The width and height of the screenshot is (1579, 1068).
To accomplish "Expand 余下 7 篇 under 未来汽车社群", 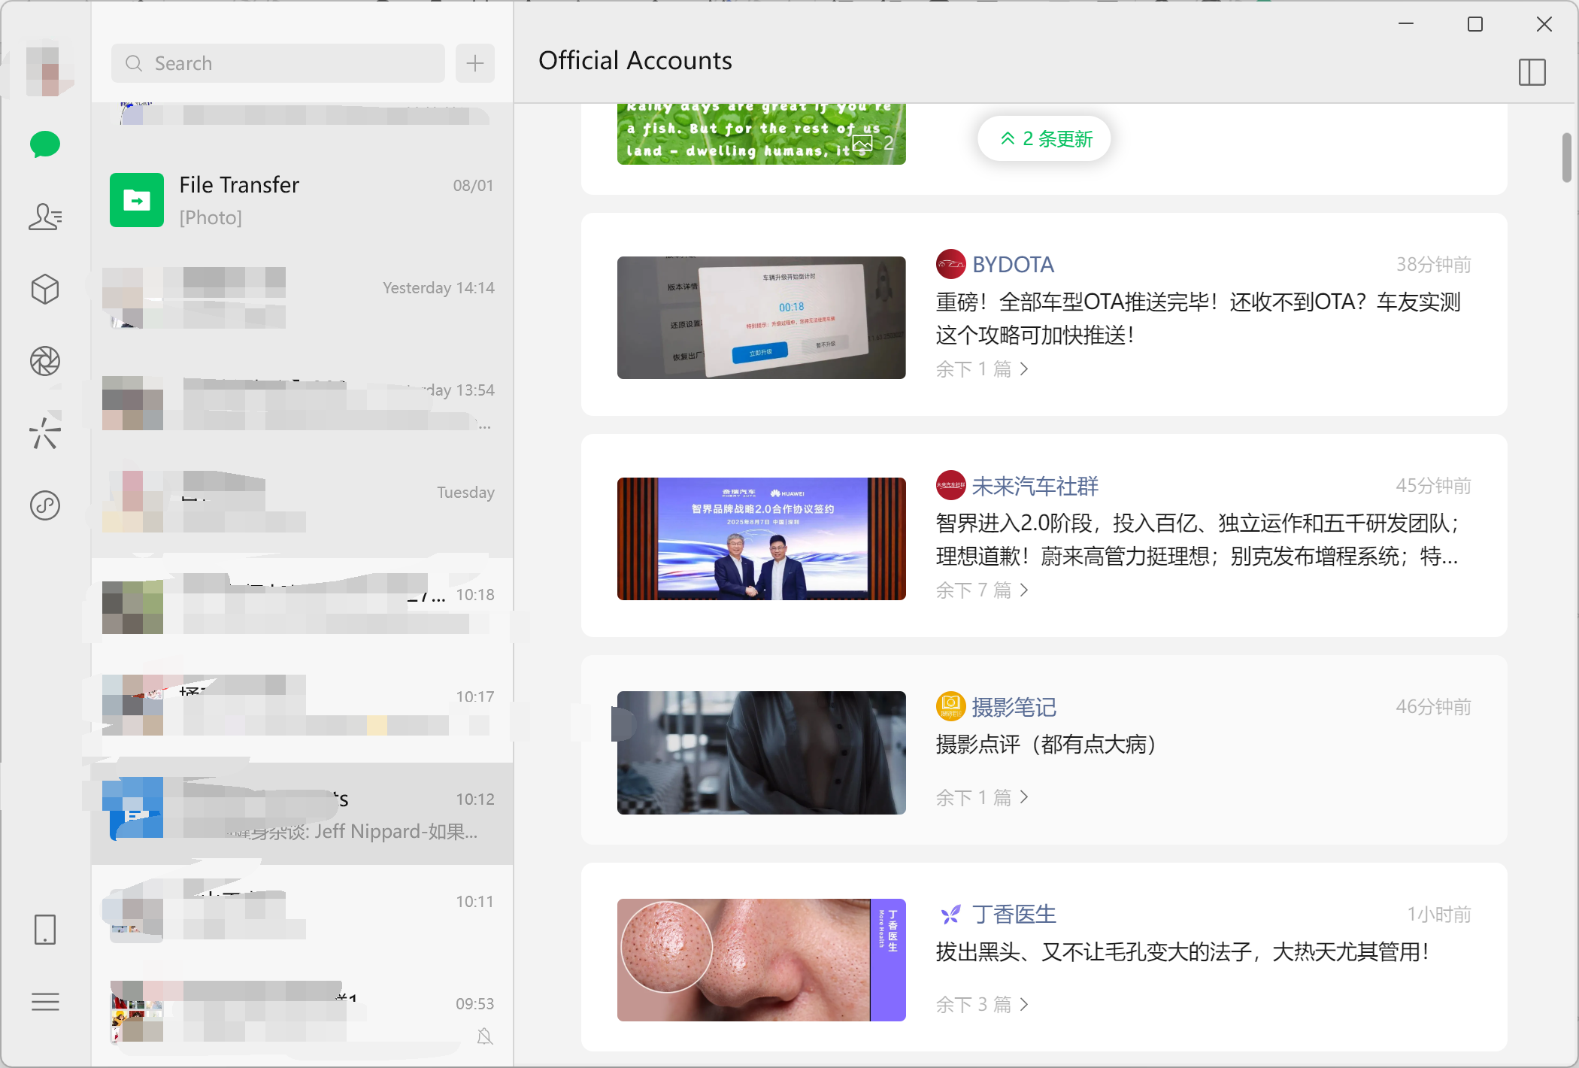I will click(x=982, y=590).
